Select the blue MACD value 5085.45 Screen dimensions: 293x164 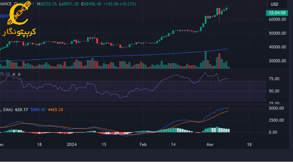(38, 110)
